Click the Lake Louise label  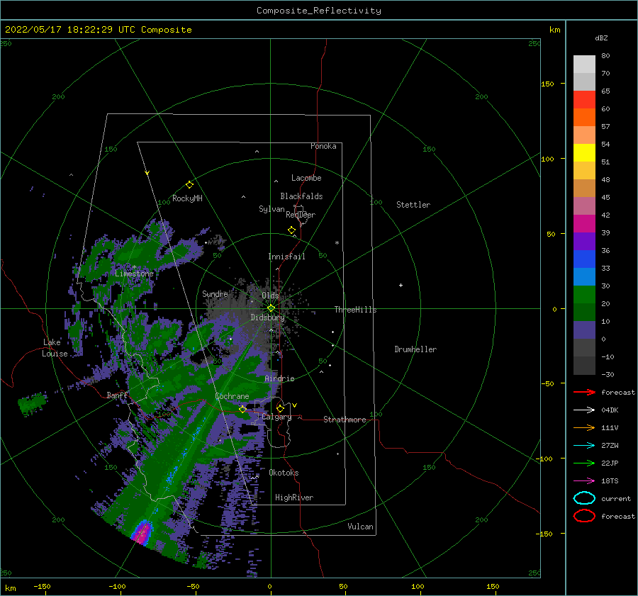coord(55,348)
